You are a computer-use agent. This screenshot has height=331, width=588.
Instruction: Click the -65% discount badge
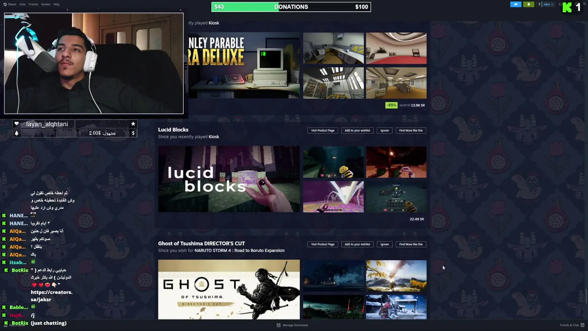click(391, 105)
